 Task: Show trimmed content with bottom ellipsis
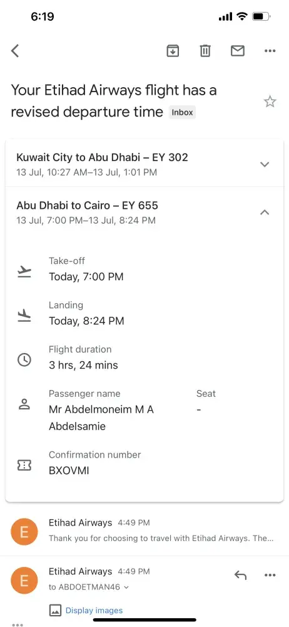click(x=18, y=624)
